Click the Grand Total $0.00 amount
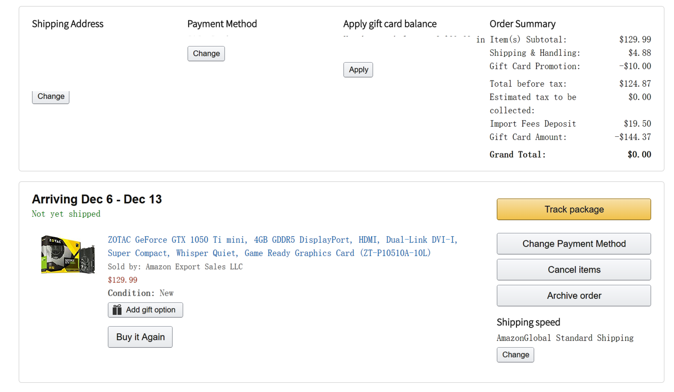This screenshot has height=392, width=674. tap(639, 155)
